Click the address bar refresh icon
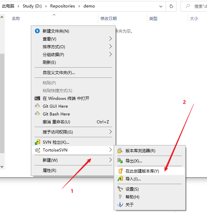 point(171,6)
